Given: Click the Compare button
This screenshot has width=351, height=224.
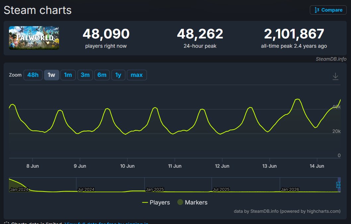Looking at the screenshot, I should coord(328,10).
